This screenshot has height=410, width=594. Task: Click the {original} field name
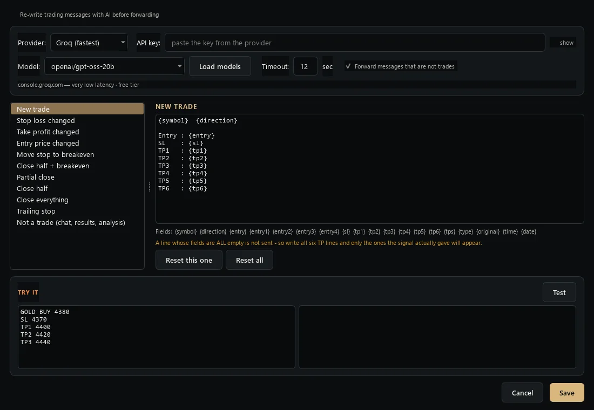point(488,231)
